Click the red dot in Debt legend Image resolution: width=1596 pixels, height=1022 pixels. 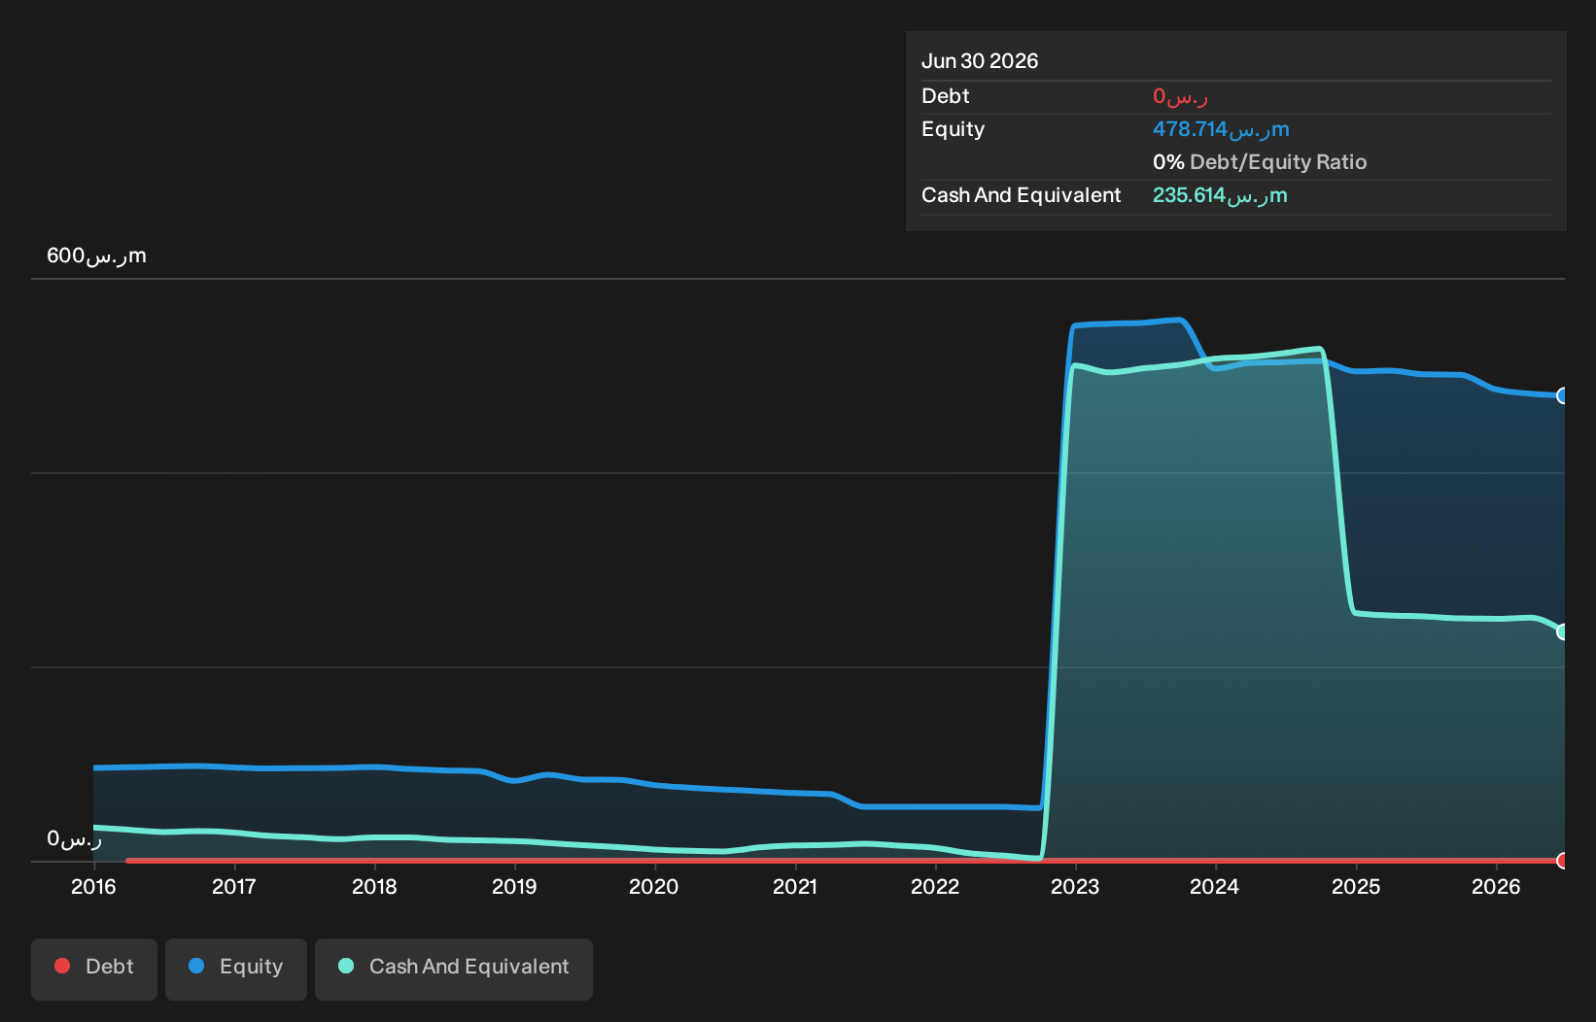tap(62, 966)
